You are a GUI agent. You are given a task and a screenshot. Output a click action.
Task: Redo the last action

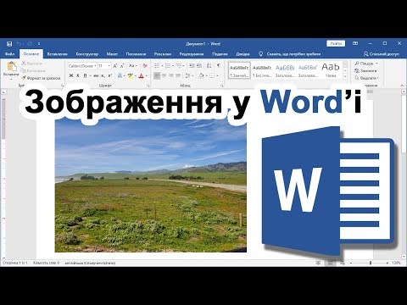(30, 44)
